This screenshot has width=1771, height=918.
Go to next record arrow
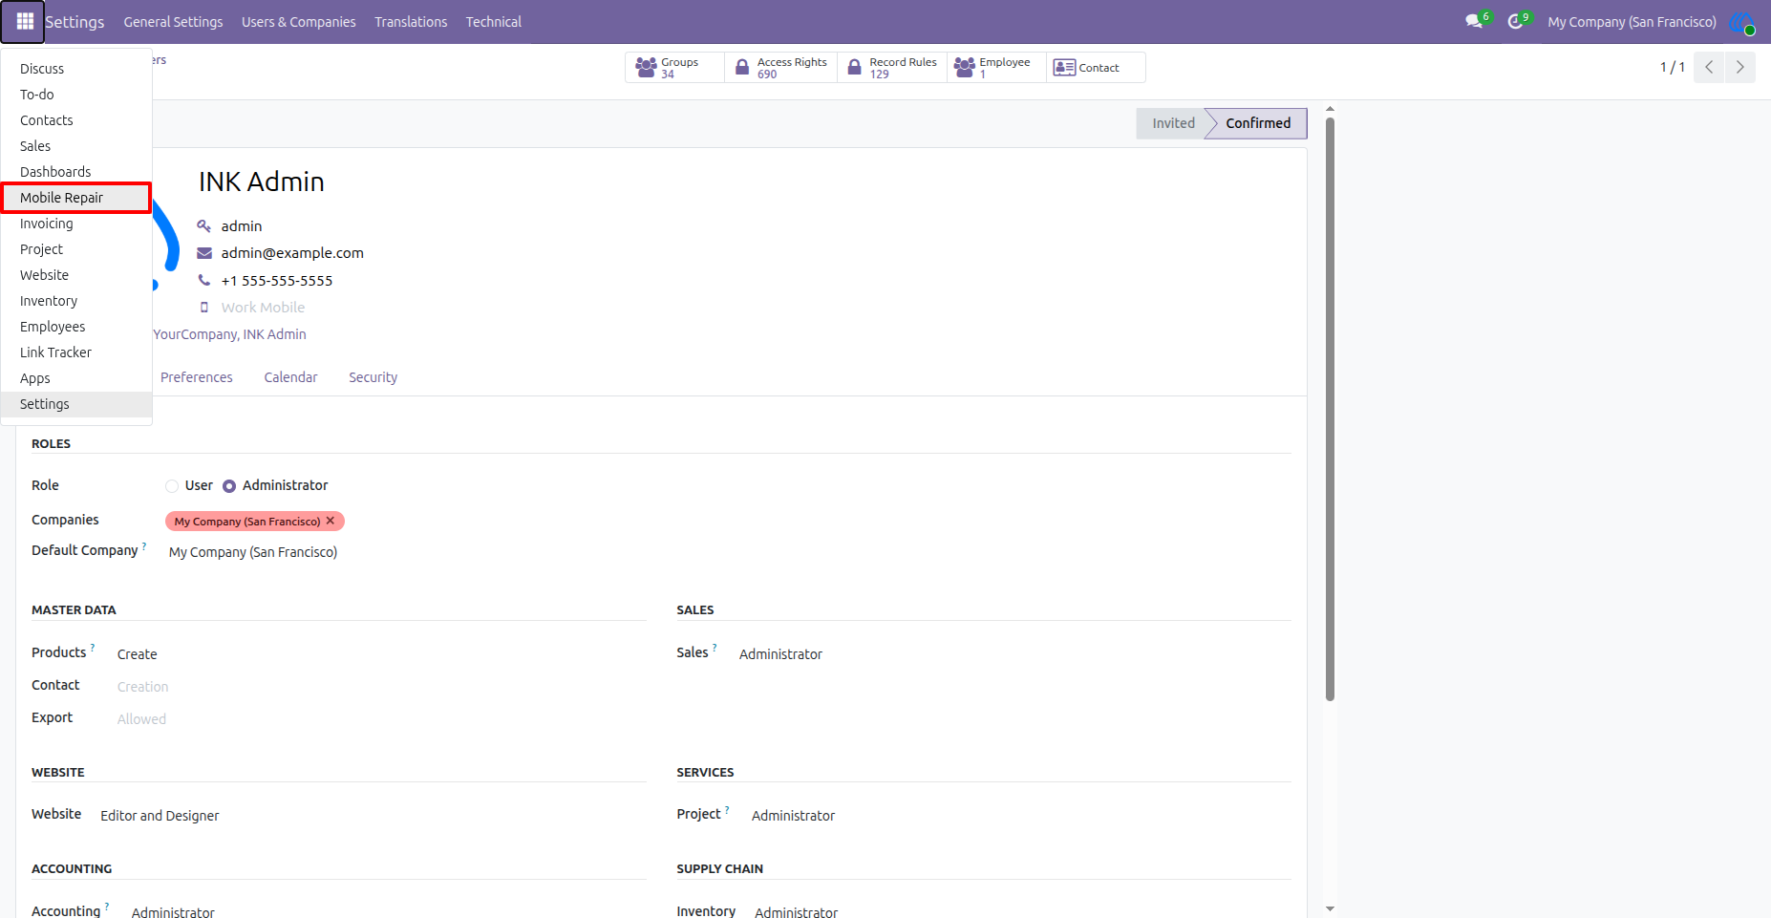pyautogui.click(x=1739, y=67)
